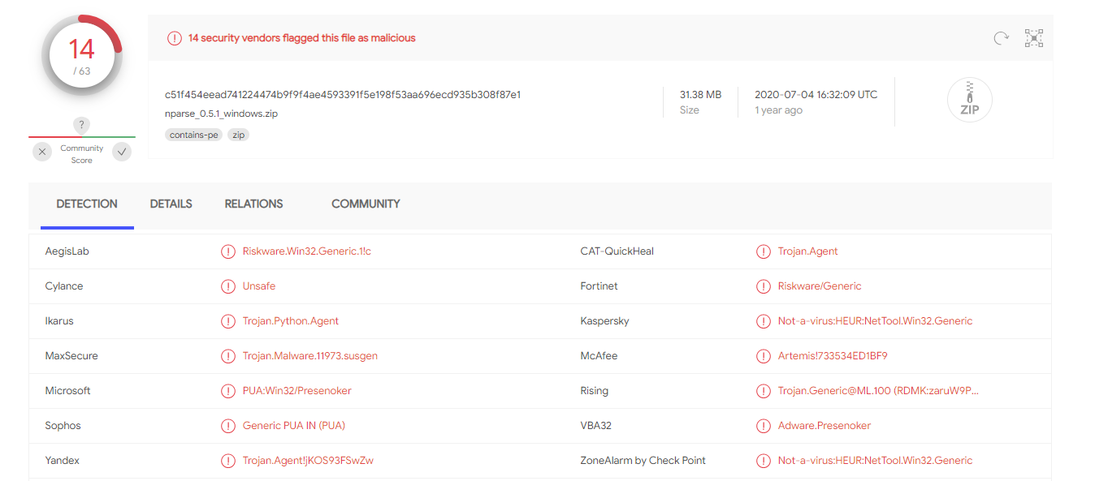The image size is (1108, 481).
Task: Click the contains-pe tag
Action: pyautogui.click(x=194, y=135)
